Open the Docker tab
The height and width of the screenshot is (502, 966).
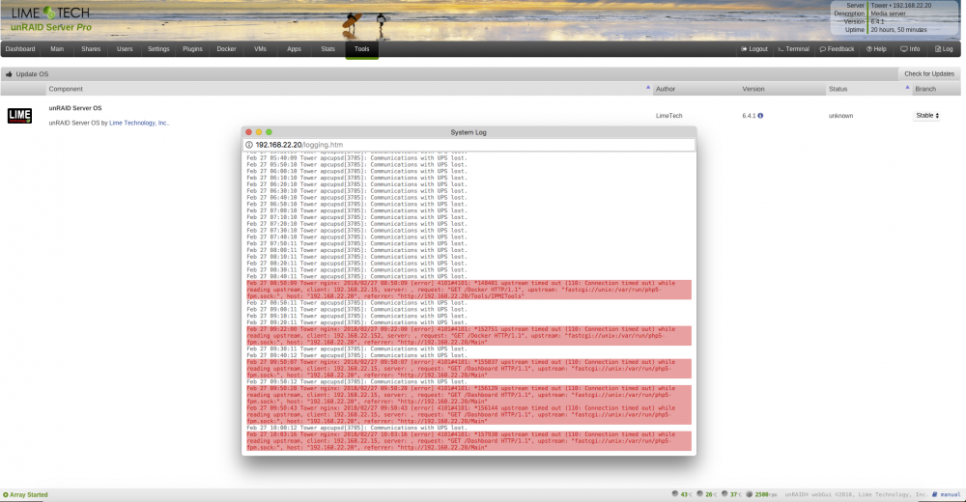pos(226,49)
